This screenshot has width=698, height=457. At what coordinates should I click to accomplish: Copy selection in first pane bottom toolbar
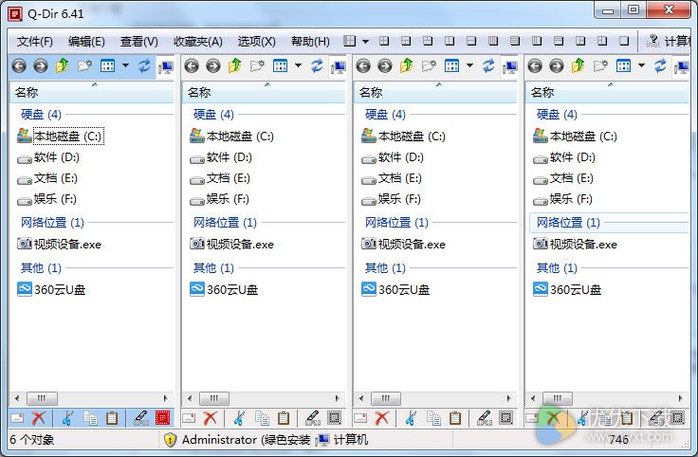pos(90,418)
